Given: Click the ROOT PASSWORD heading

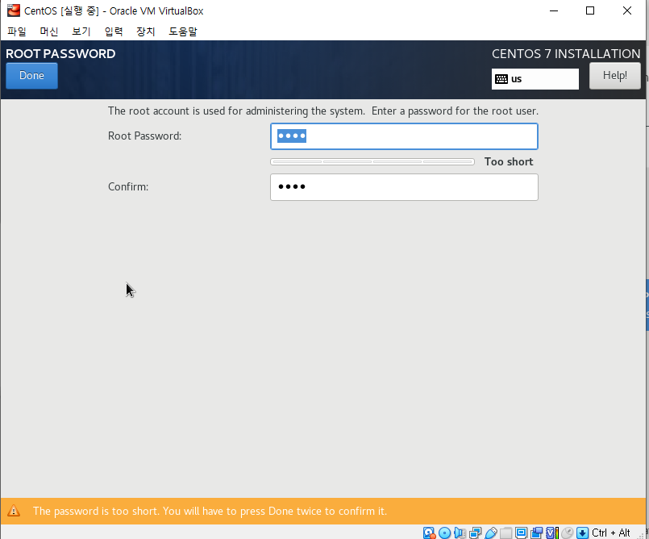Looking at the screenshot, I should (x=60, y=54).
